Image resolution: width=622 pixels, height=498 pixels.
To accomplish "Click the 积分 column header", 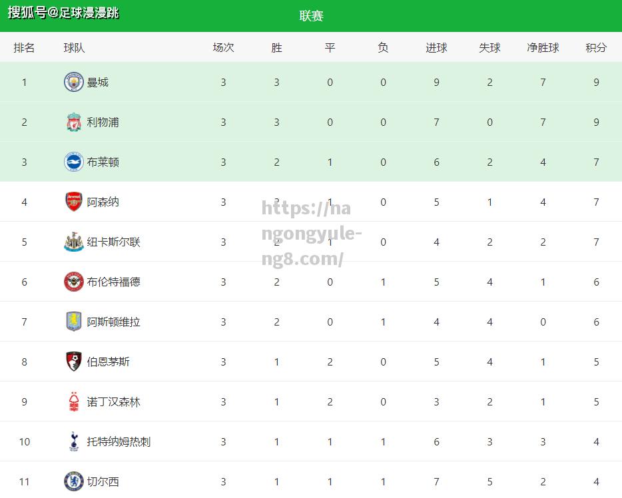I will point(596,47).
